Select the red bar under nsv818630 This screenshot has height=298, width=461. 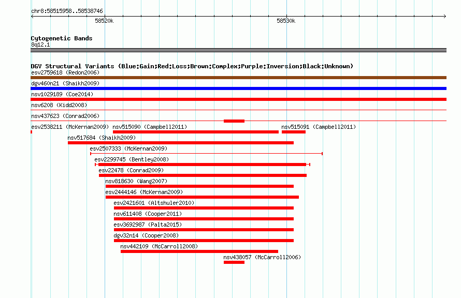coord(199,186)
